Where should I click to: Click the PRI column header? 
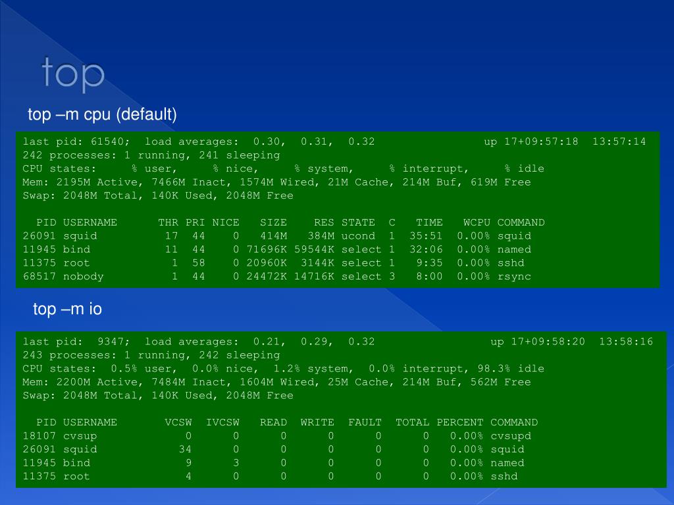(195, 222)
